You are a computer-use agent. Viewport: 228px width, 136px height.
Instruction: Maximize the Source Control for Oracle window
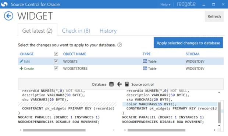pyautogui.click(x=213, y=4)
